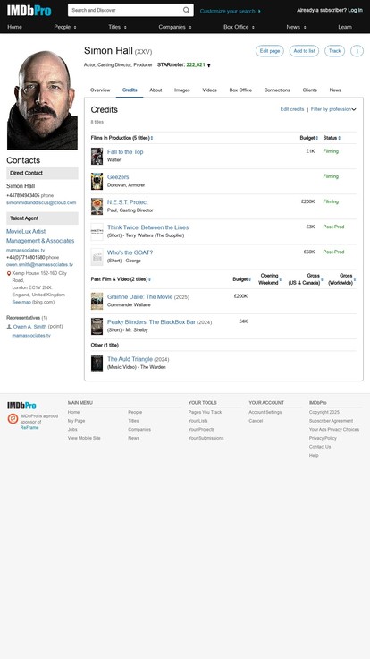Click the search magnifier icon
Viewport: 370px width, 659px height.
(x=186, y=10)
